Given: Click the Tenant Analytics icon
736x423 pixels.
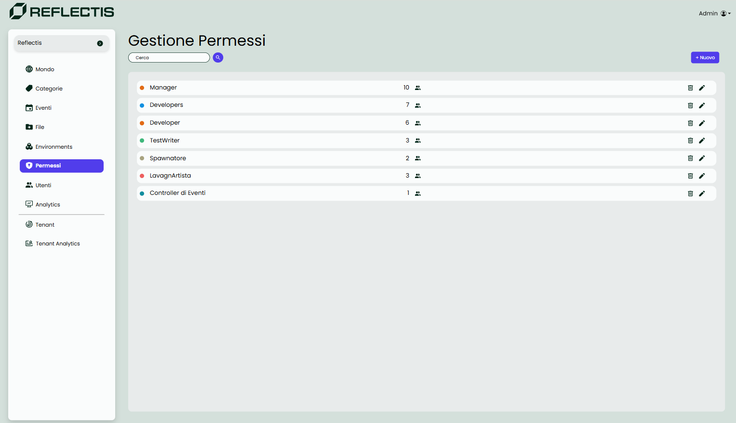Looking at the screenshot, I should click(x=29, y=243).
